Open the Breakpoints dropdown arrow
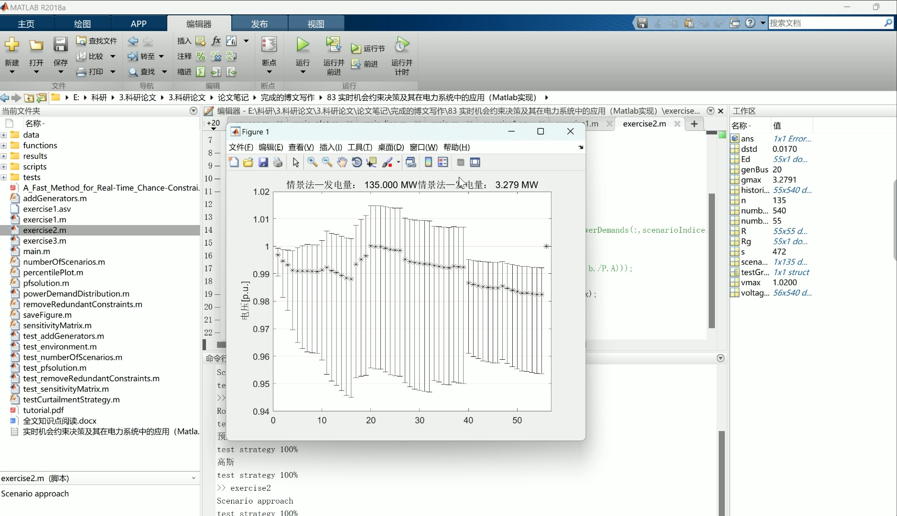The width and height of the screenshot is (897, 516). (x=269, y=72)
